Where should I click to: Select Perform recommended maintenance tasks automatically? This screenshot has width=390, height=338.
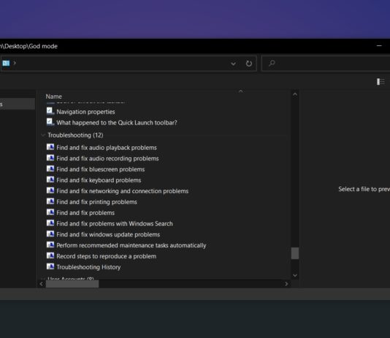point(131,245)
